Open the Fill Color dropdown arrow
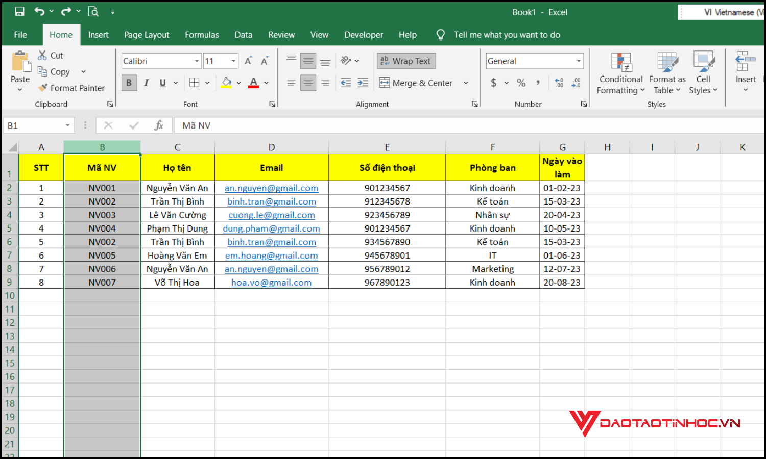Image resolution: width=766 pixels, height=459 pixels. click(x=238, y=83)
